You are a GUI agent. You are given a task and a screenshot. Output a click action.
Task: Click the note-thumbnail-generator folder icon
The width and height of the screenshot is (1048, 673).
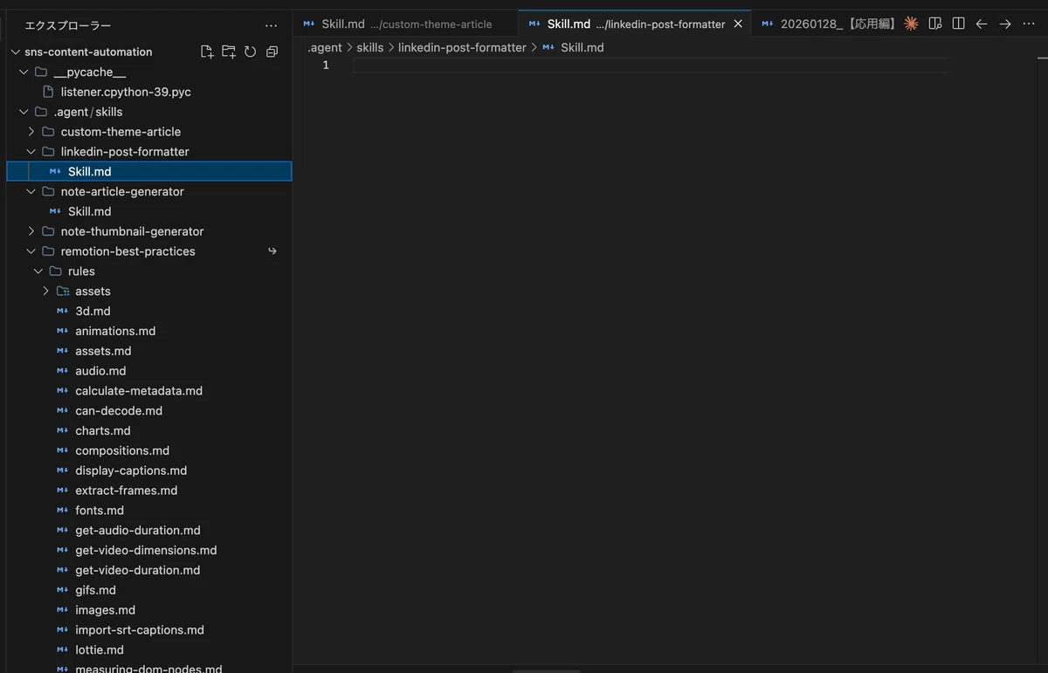click(48, 231)
